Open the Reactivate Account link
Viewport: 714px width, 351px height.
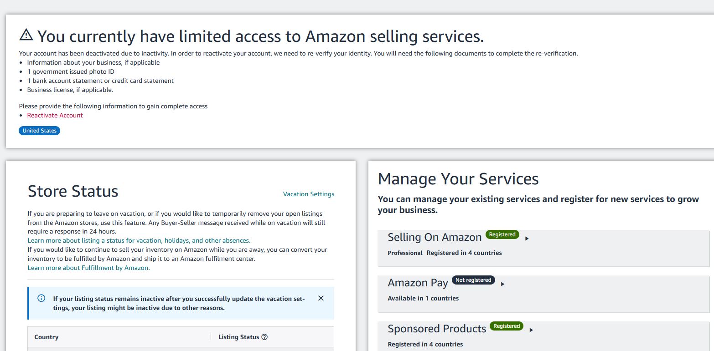[x=55, y=115]
